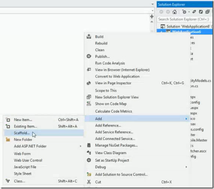Click the Cut scissors icon
Viewport: 214px width, 189px height.
[89, 182]
